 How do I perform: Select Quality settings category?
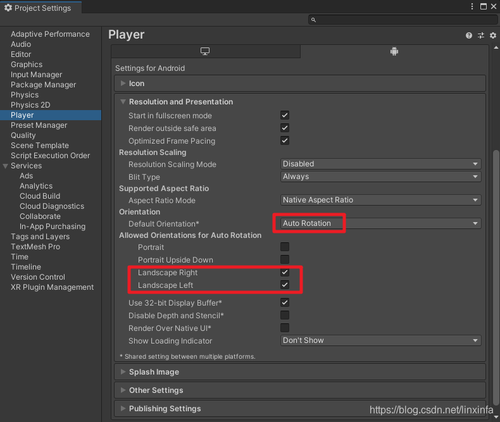(23, 135)
